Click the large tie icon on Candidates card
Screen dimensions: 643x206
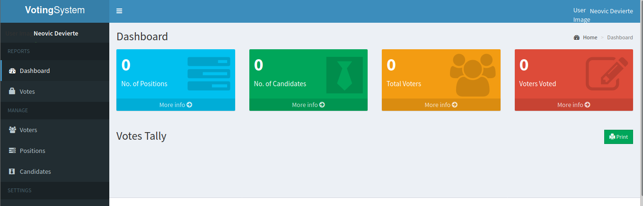(x=344, y=75)
